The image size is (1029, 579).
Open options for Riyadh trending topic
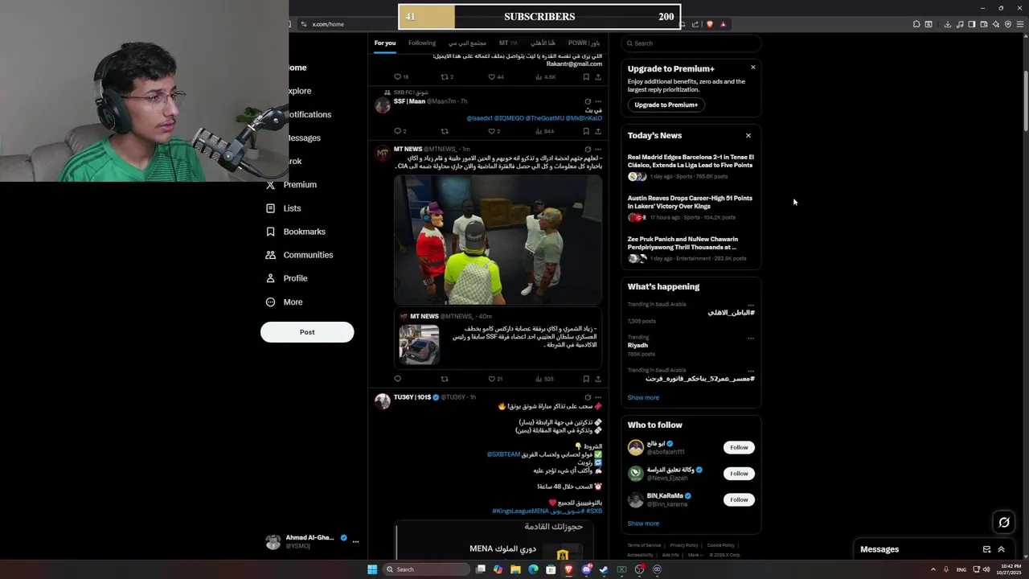(751, 339)
